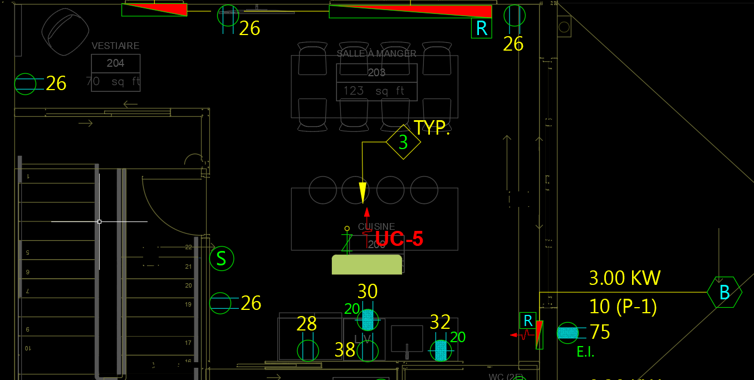Click the hatched circle next to 75
Screen dimensions: 754x380
[x=567, y=333]
